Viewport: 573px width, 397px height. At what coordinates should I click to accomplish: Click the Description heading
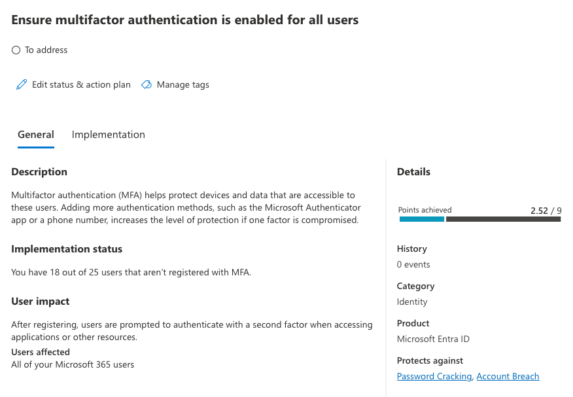39,172
